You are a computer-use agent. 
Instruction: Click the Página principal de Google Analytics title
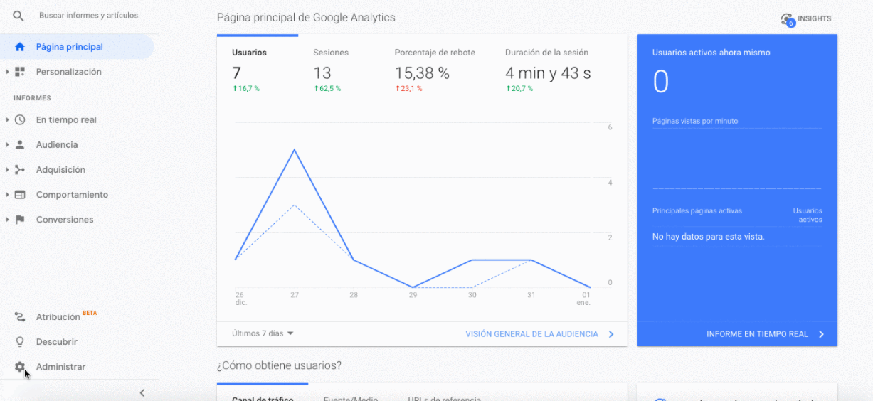click(x=306, y=17)
